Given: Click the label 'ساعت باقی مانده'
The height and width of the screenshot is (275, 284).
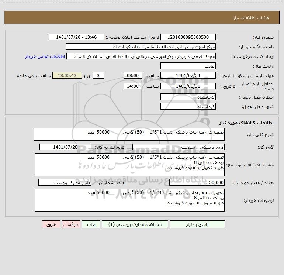Looking at the screenshot, I should click(34, 76).
